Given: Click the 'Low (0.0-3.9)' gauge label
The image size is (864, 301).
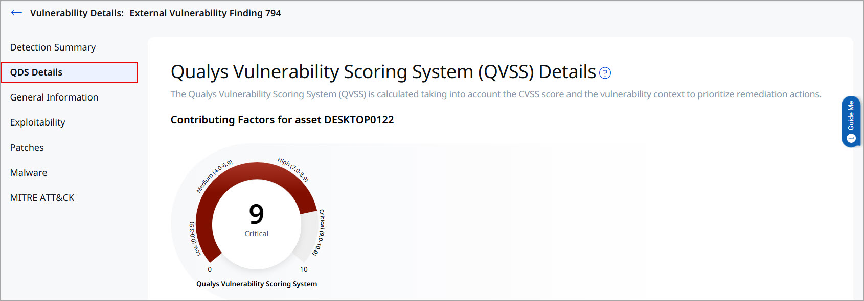Looking at the screenshot, I should click(194, 239).
